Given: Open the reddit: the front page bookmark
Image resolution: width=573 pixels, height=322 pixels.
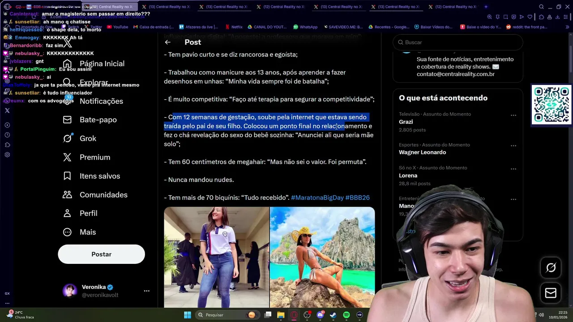Looking at the screenshot, I should coord(526,27).
